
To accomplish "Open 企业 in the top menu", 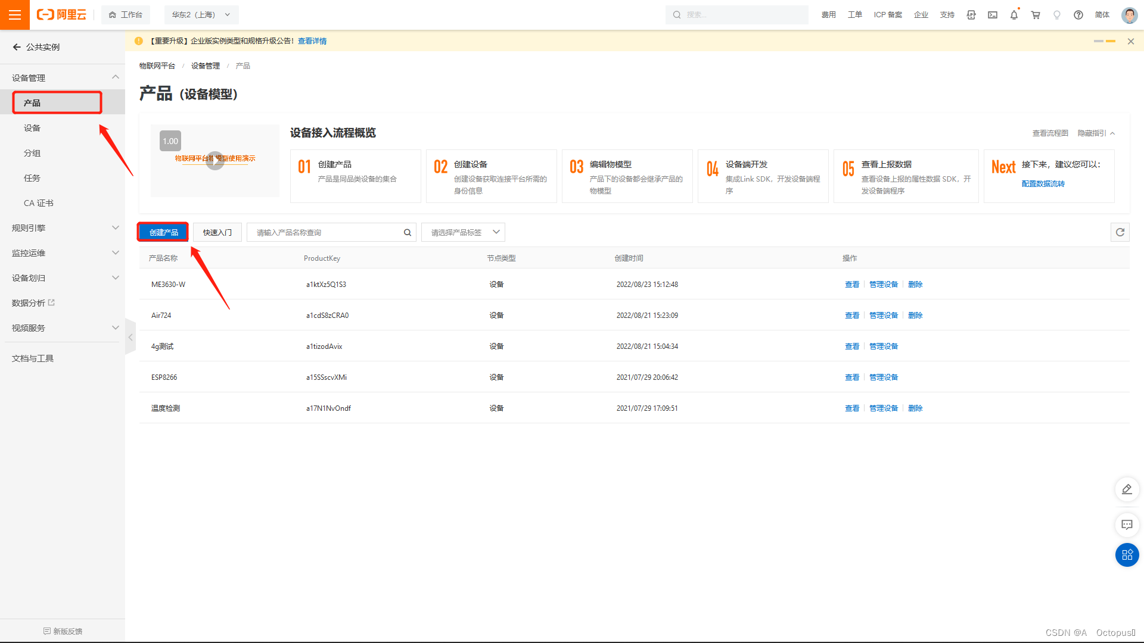I will tap(921, 15).
